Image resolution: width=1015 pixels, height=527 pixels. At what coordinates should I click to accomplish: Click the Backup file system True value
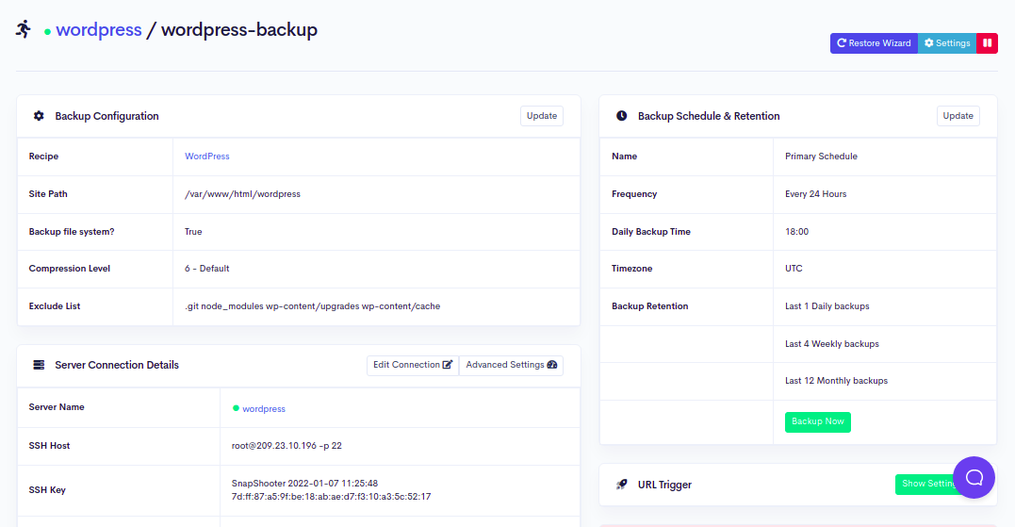193,232
